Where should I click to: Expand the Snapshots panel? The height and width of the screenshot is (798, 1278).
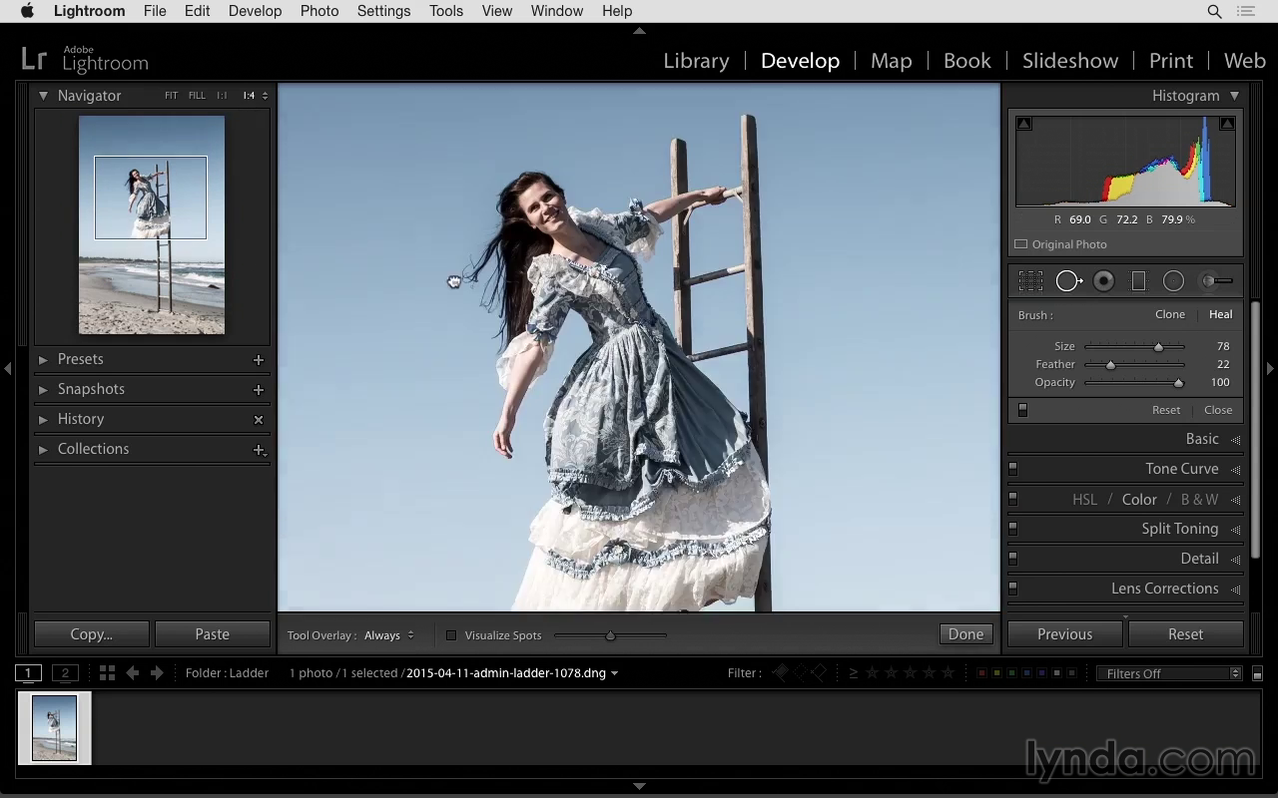(43, 390)
